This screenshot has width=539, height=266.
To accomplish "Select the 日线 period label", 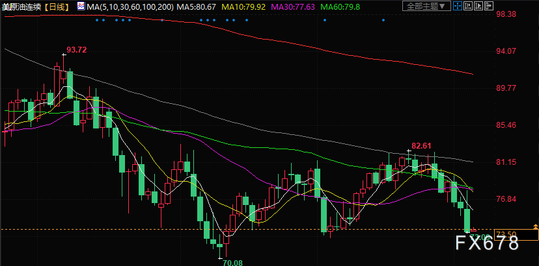I will pyautogui.click(x=57, y=6).
